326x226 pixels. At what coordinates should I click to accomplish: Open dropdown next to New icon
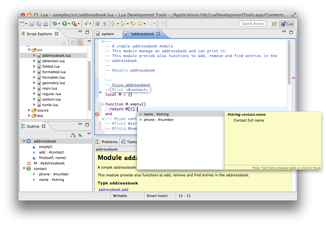26,24
